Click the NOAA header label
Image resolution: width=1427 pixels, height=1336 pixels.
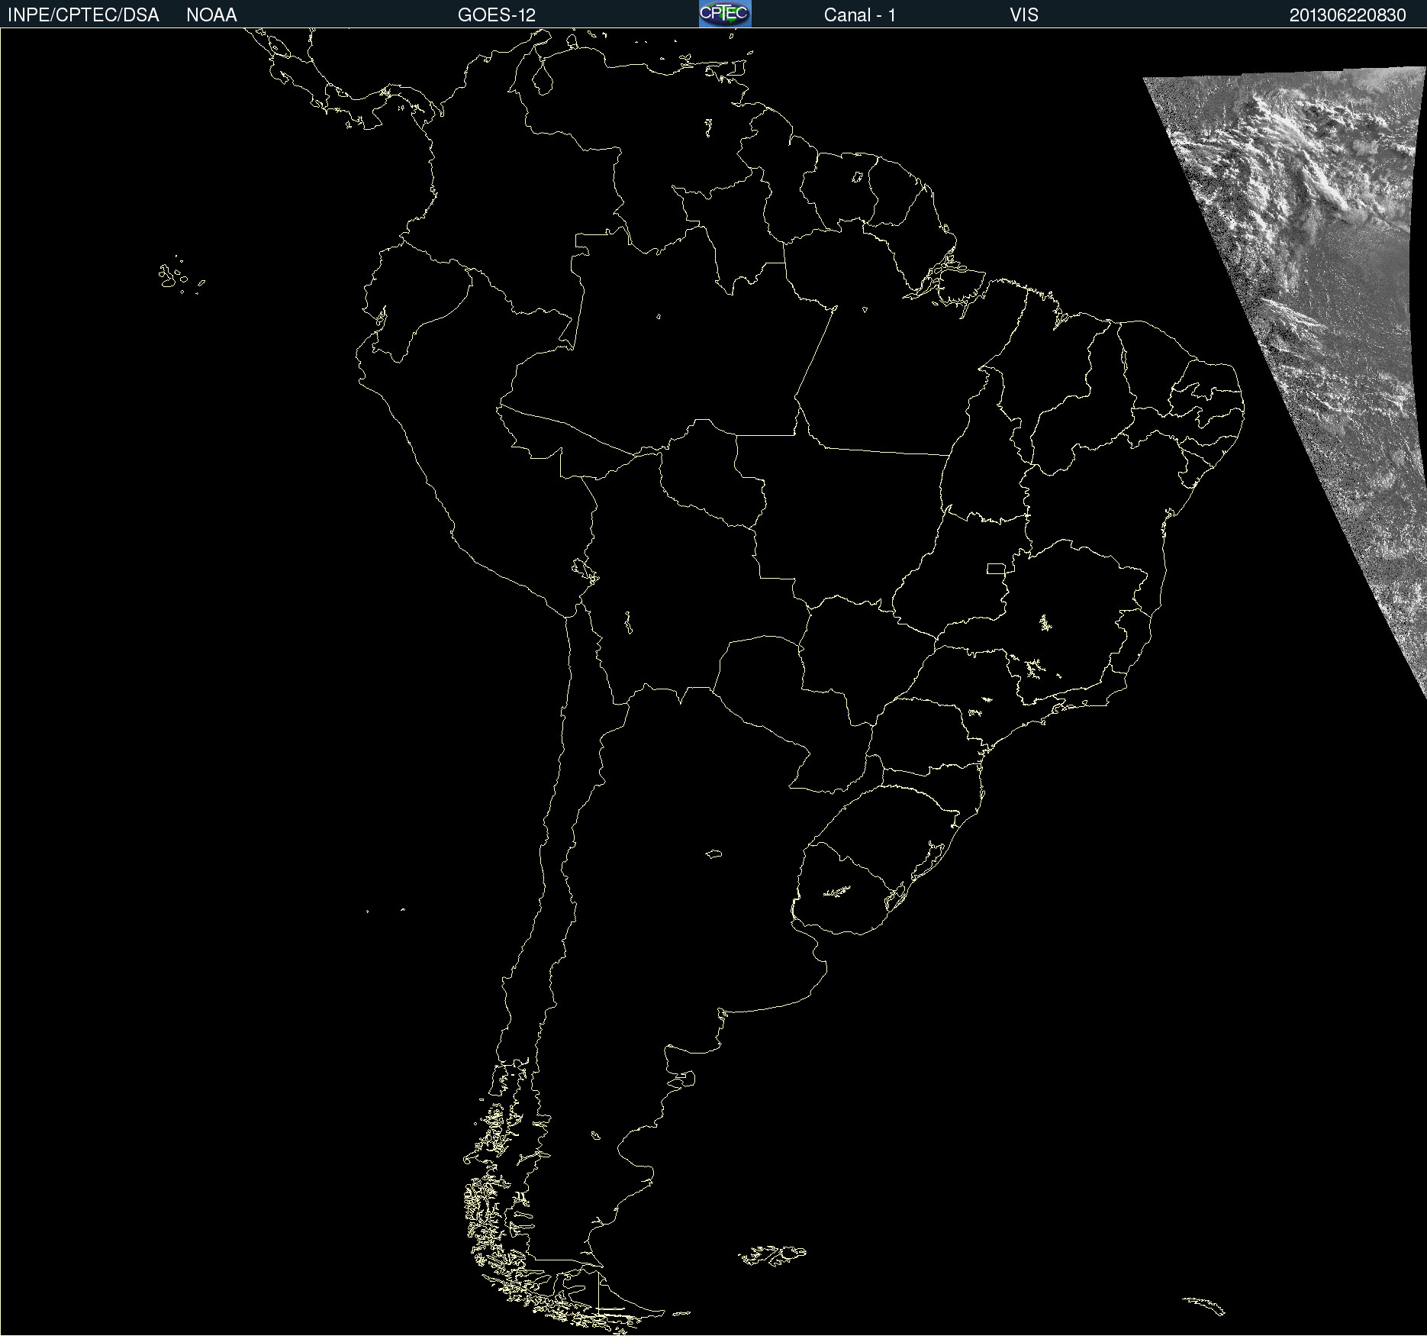[x=211, y=15]
